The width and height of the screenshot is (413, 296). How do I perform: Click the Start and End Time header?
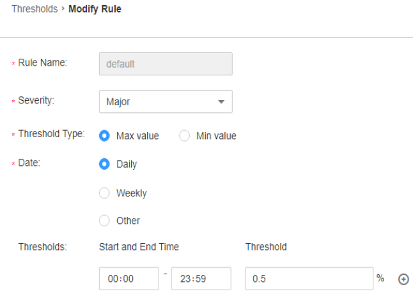[x=139, y=247]
